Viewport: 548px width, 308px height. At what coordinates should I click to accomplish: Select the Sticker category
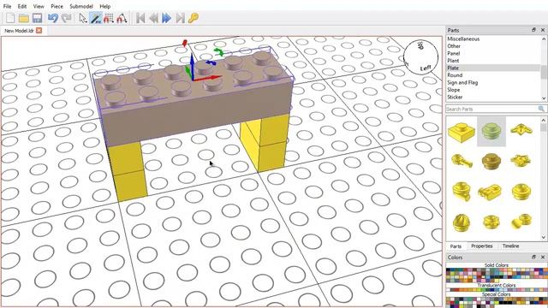point(455,97)
